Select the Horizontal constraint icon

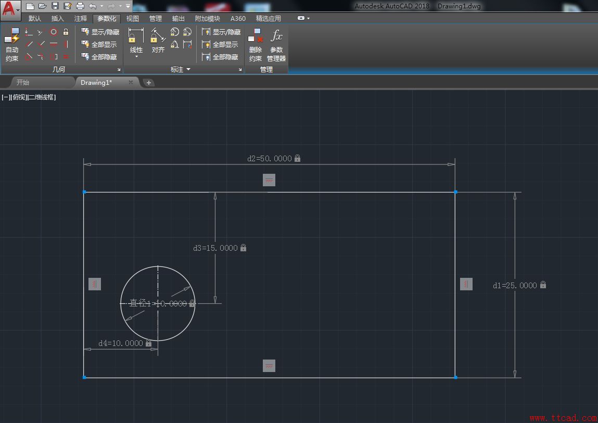tap(54, 44)
